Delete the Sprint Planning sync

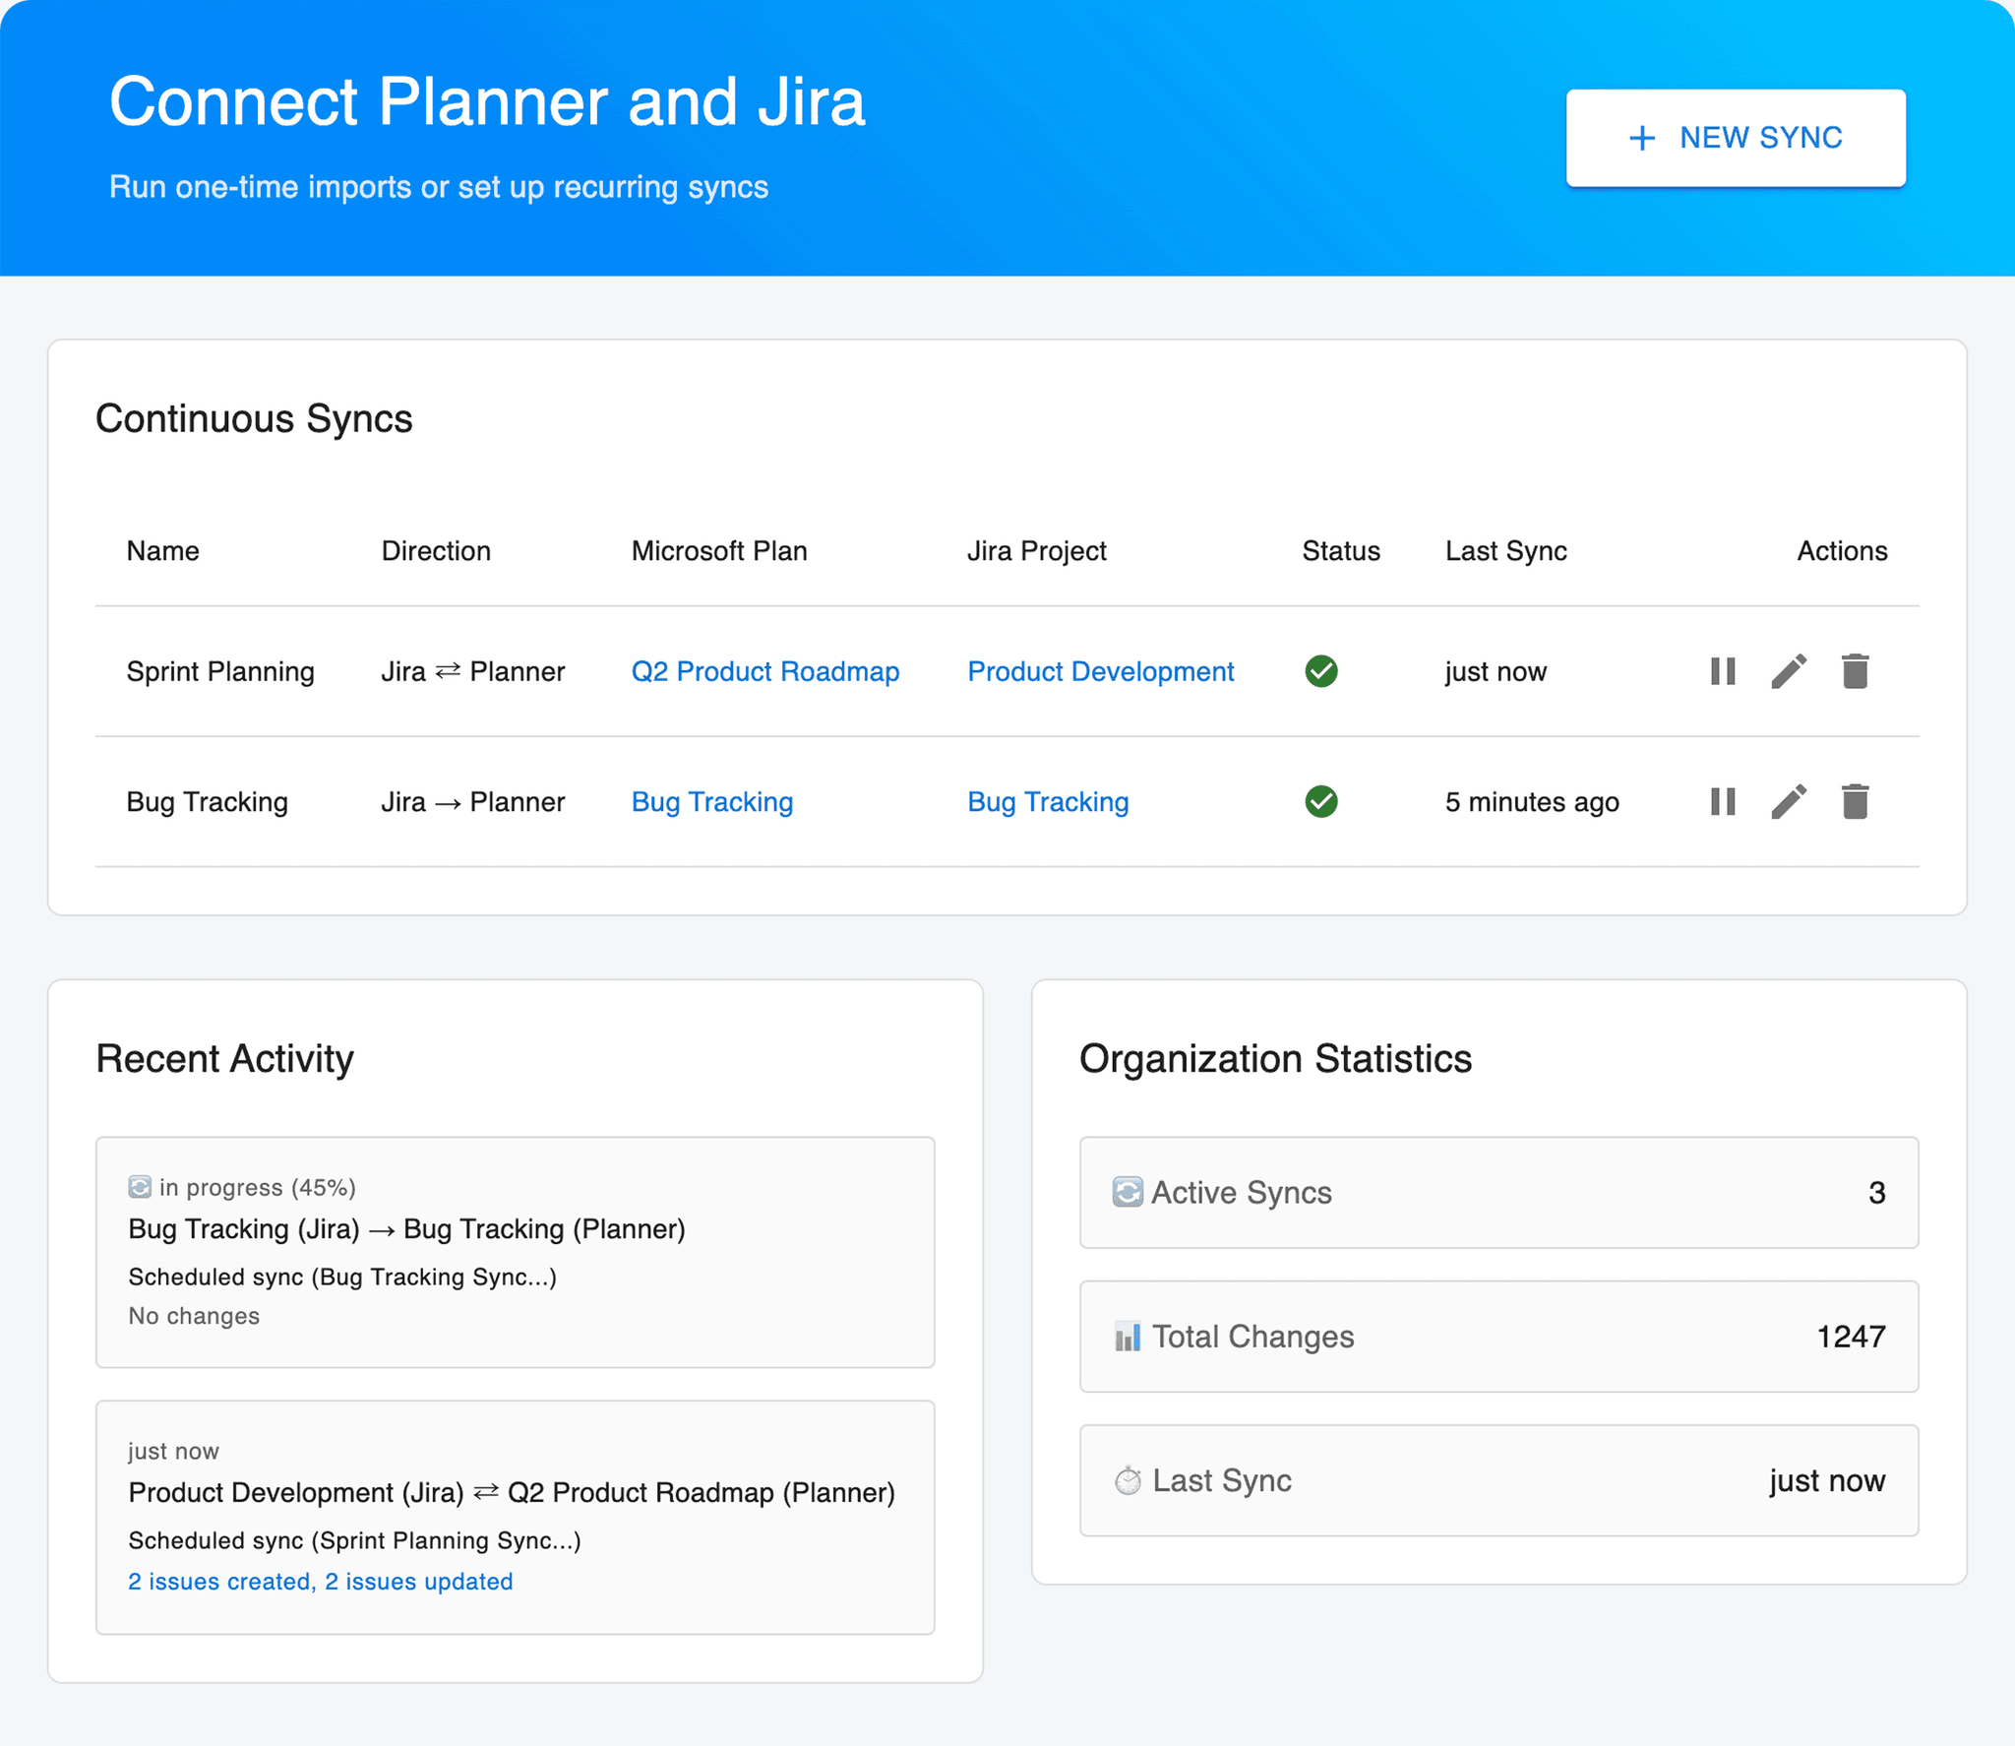1856,671
